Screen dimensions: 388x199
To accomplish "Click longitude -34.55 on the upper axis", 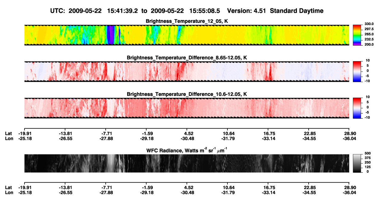I will coord(309,138).
